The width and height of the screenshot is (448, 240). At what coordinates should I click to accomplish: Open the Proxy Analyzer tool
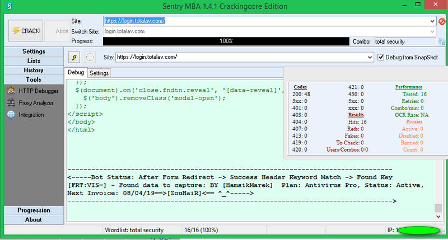[30, 103]
